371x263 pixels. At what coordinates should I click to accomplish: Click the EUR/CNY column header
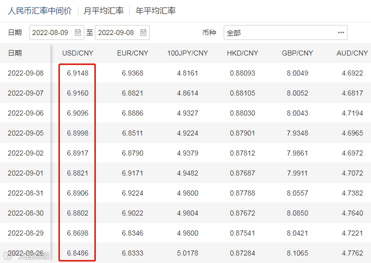pos(132,53)
